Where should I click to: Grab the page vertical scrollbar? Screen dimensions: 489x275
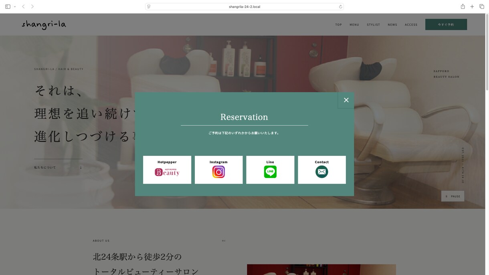pyautogui.click(x=487, y=53)
